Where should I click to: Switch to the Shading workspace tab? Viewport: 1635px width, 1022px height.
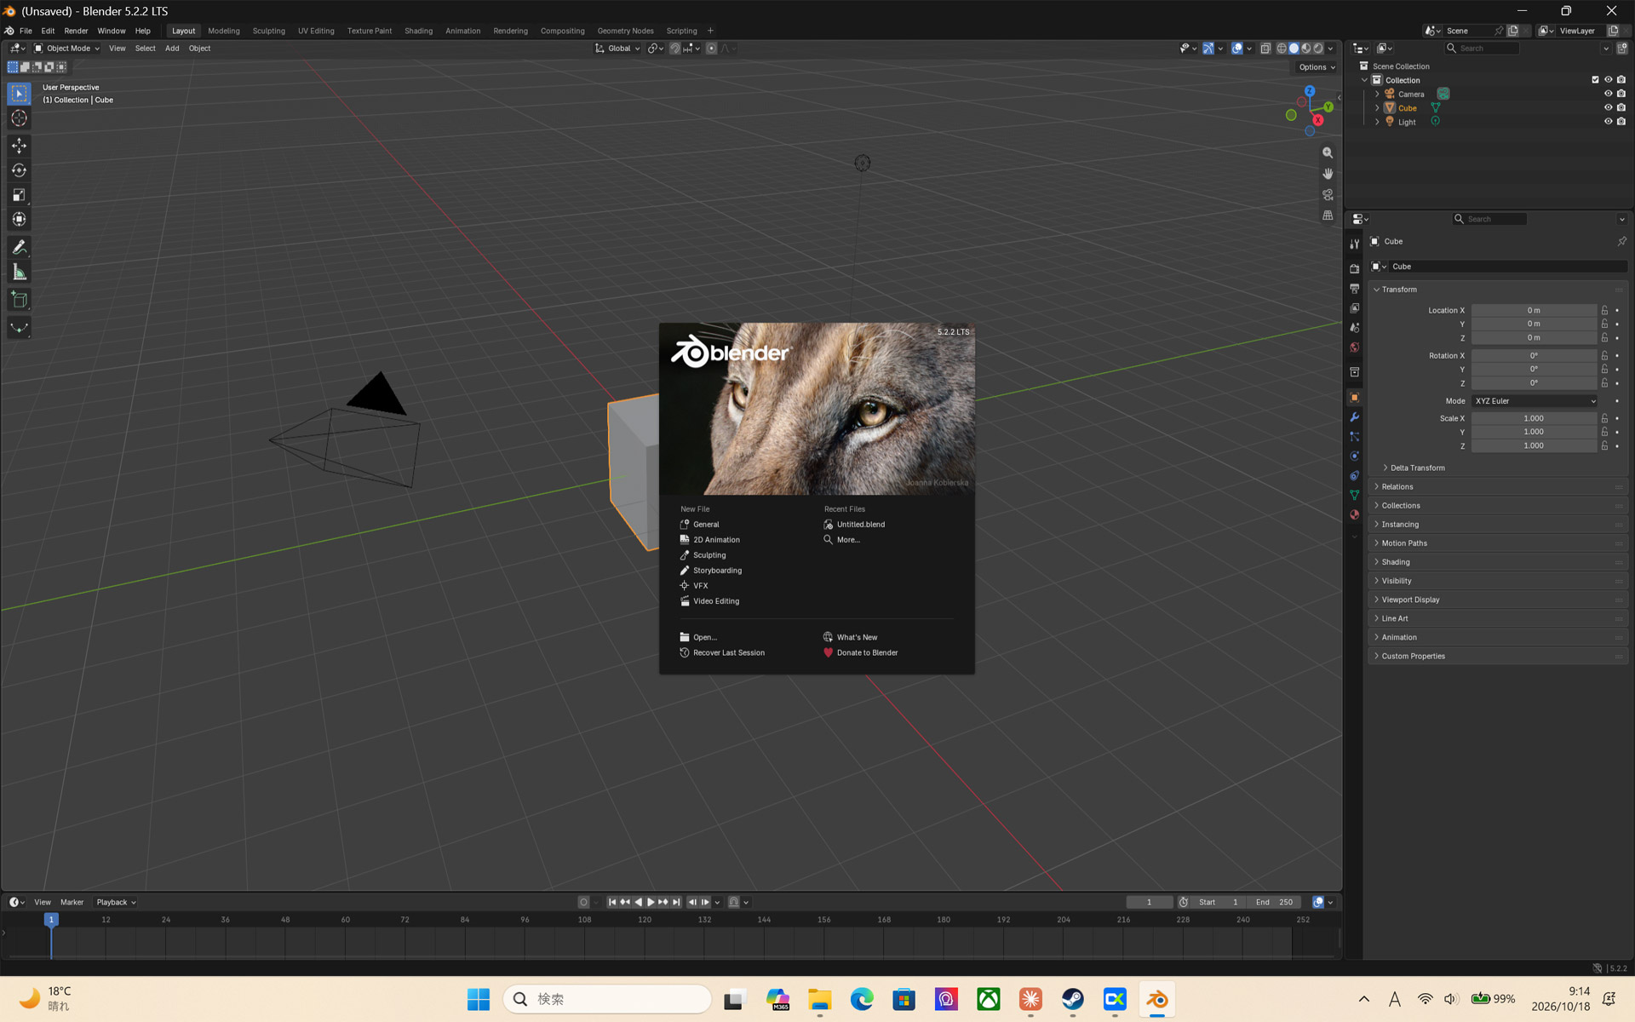click(418, 31)
